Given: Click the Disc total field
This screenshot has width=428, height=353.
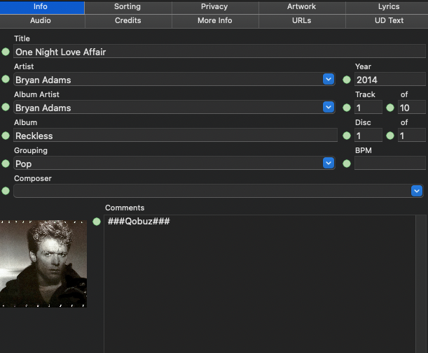Looking at the screenshot, I should coord(412,136).
